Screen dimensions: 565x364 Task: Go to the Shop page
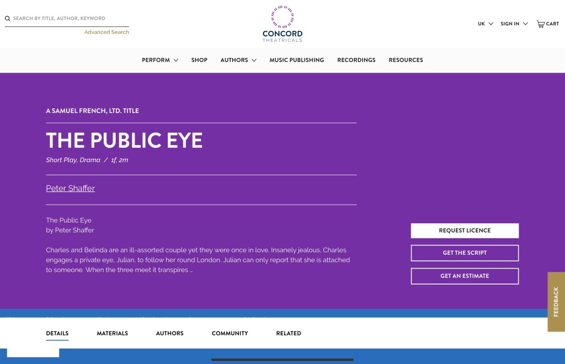click(x=199, y=60)
